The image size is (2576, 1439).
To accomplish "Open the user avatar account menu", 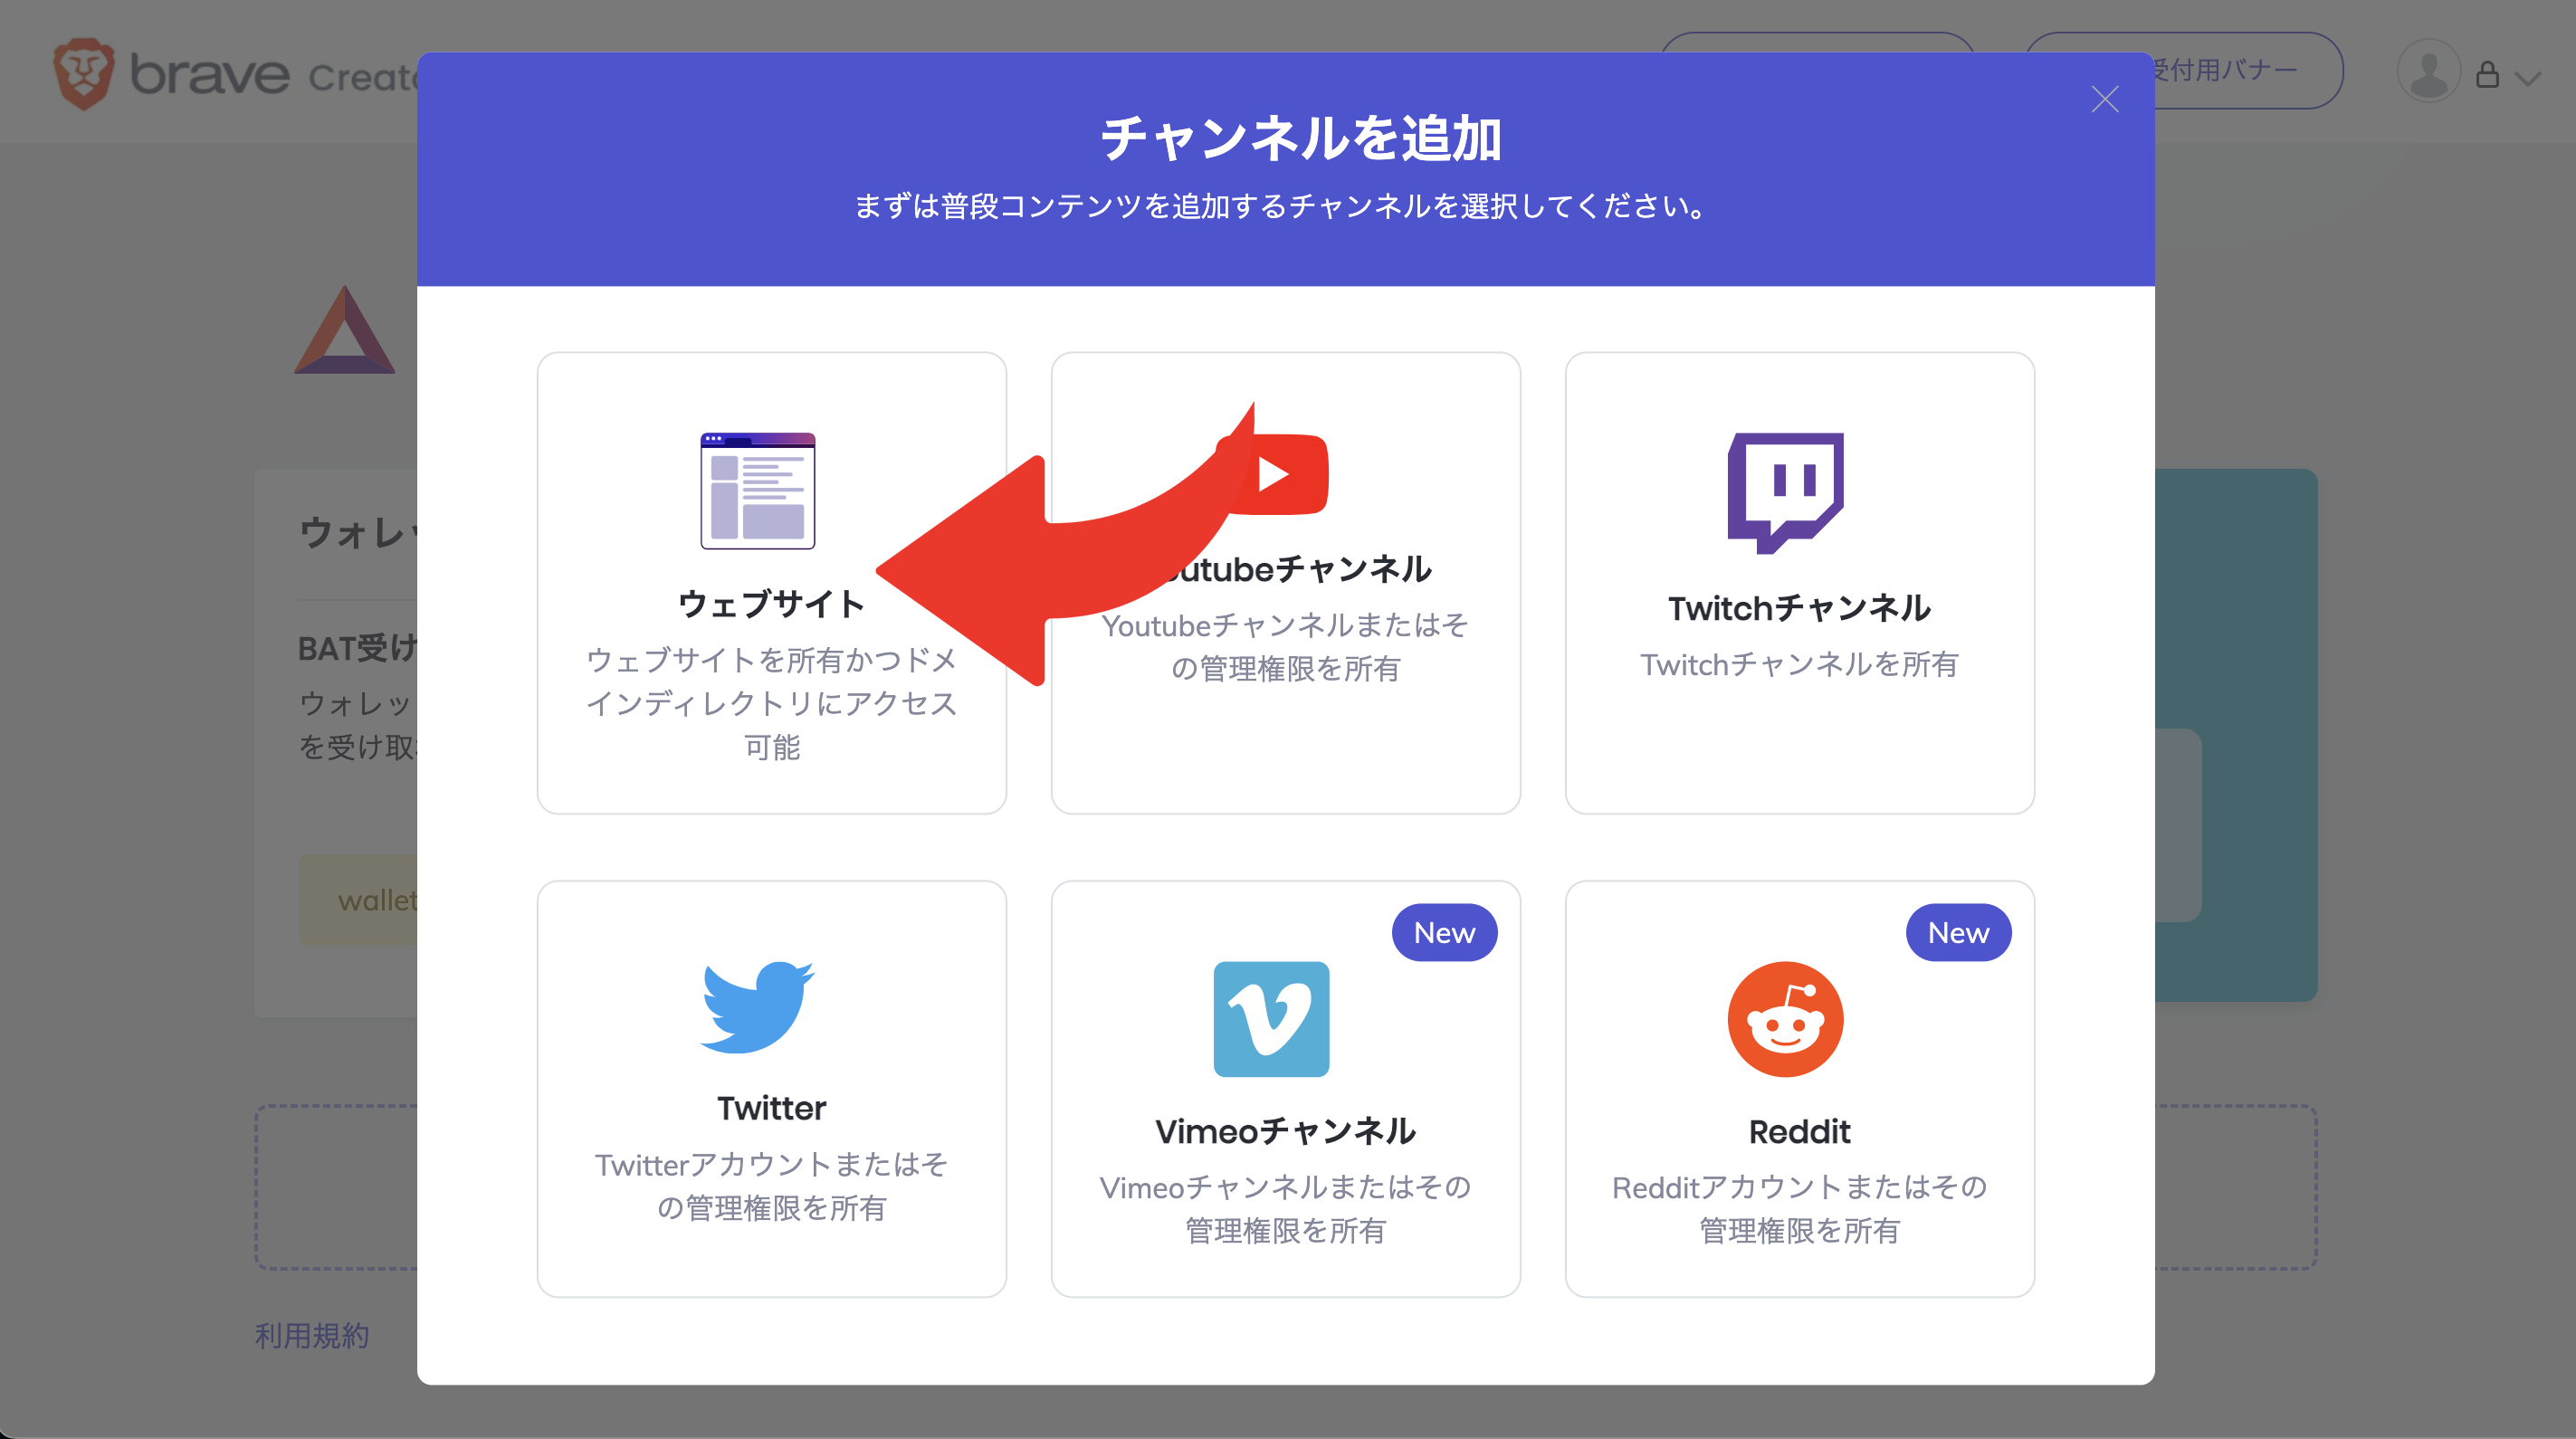I will click(x=2428, y=72).
